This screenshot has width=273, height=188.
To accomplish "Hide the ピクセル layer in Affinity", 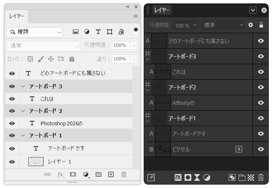I will point(261,149).
